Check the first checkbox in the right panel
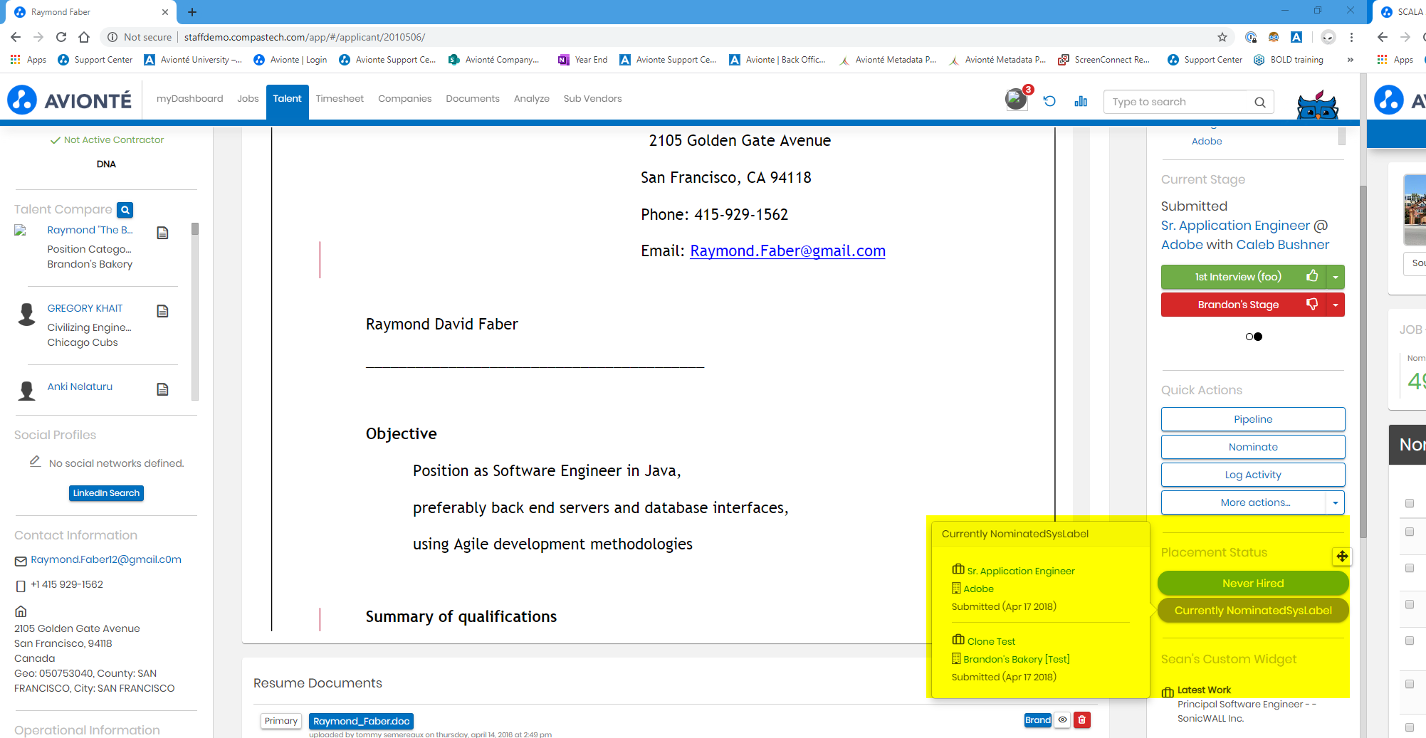Screen dimensions: 1426x738 click(1409, 503)
